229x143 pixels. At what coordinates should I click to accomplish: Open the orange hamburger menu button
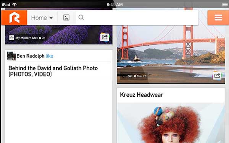tap(218, 18)
